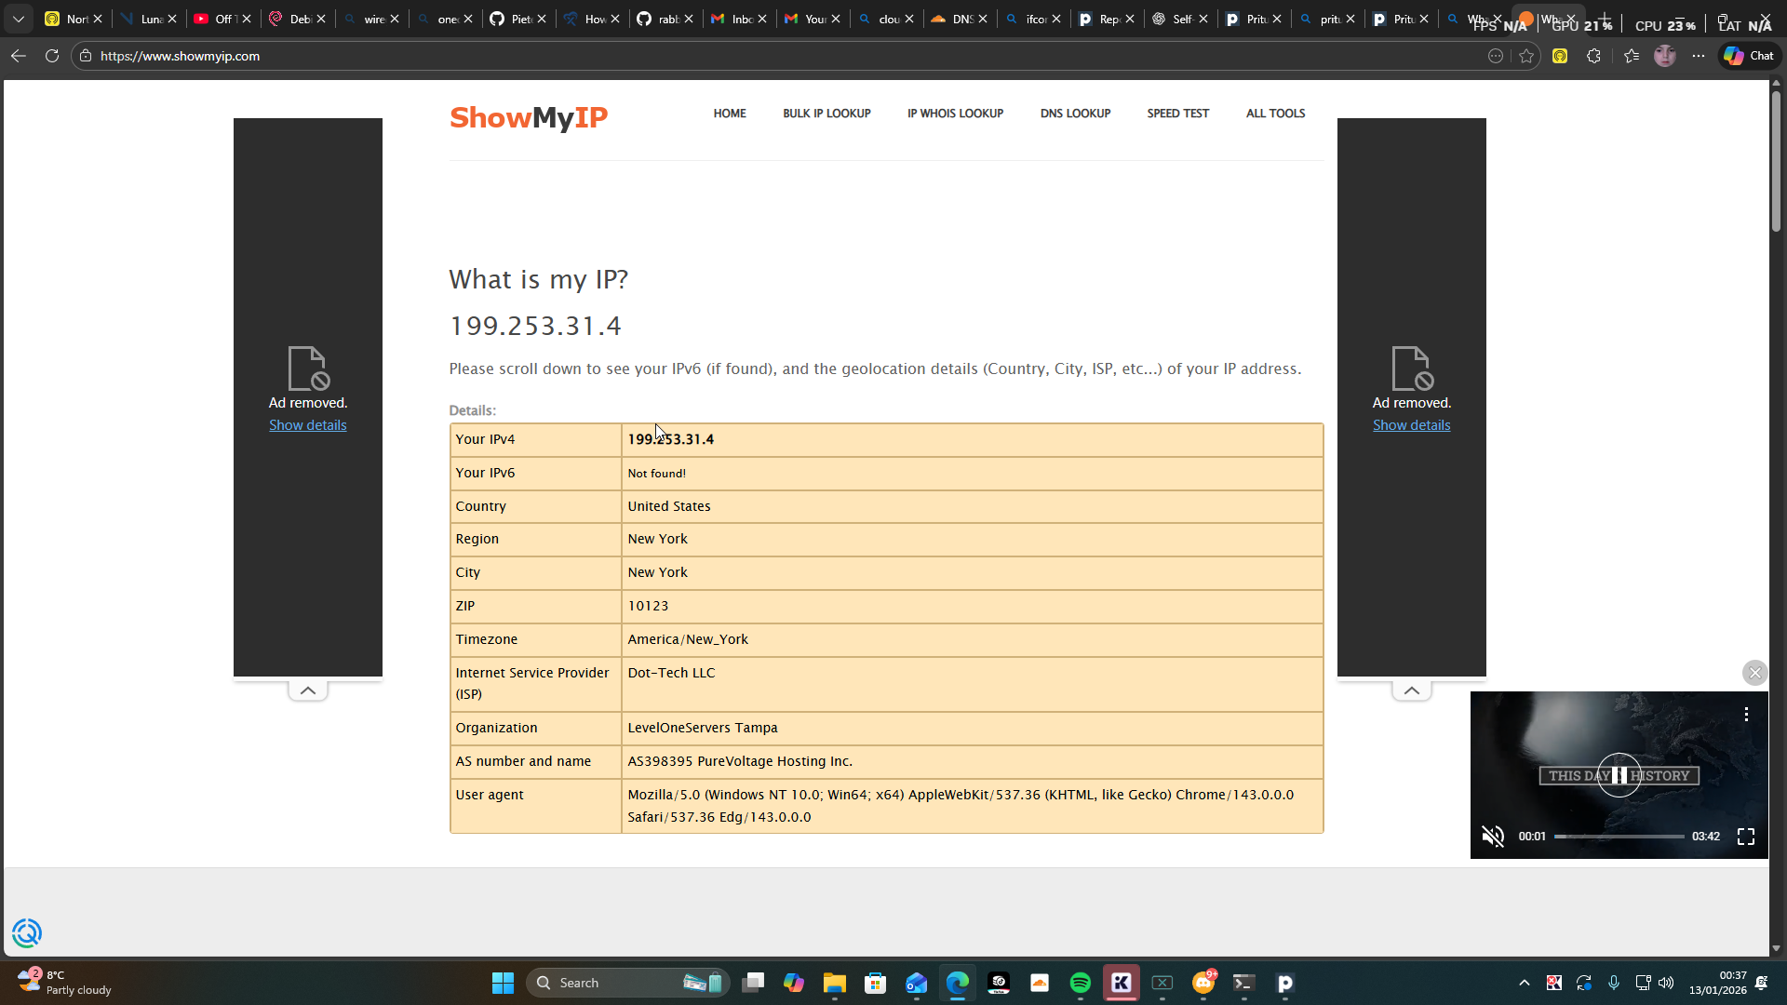This screenshot has height=1005, width=1787.
Task: Click Show details on left ad
Action: coord(307,425)
